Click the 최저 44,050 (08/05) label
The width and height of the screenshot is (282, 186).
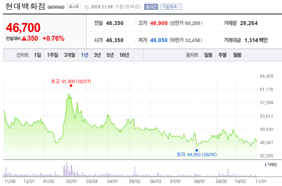point(197,155)
